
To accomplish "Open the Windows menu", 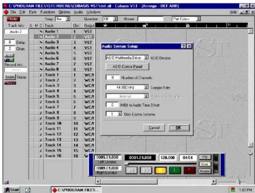I will 93,12.
